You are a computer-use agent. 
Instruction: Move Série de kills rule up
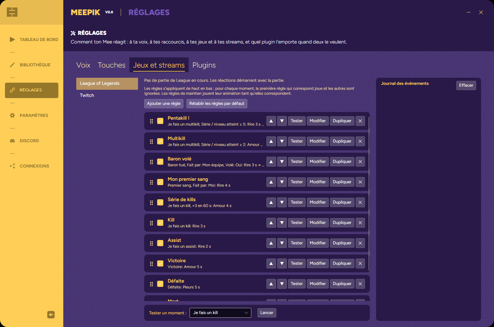271,202
